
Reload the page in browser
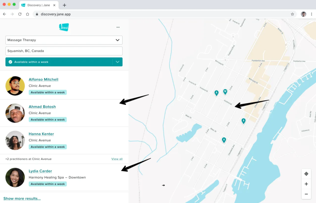click(x=20, y=14)
